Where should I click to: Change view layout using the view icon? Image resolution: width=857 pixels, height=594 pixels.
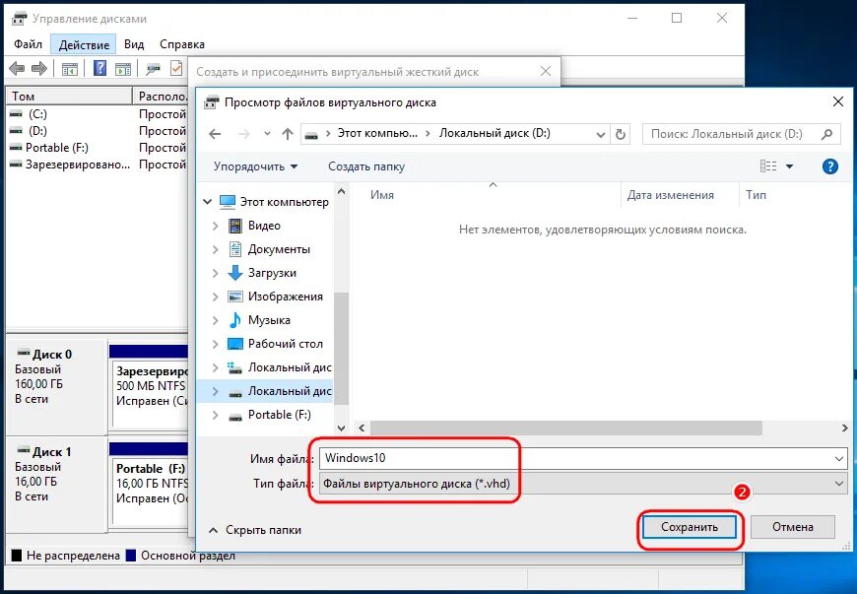click(768, 166)
